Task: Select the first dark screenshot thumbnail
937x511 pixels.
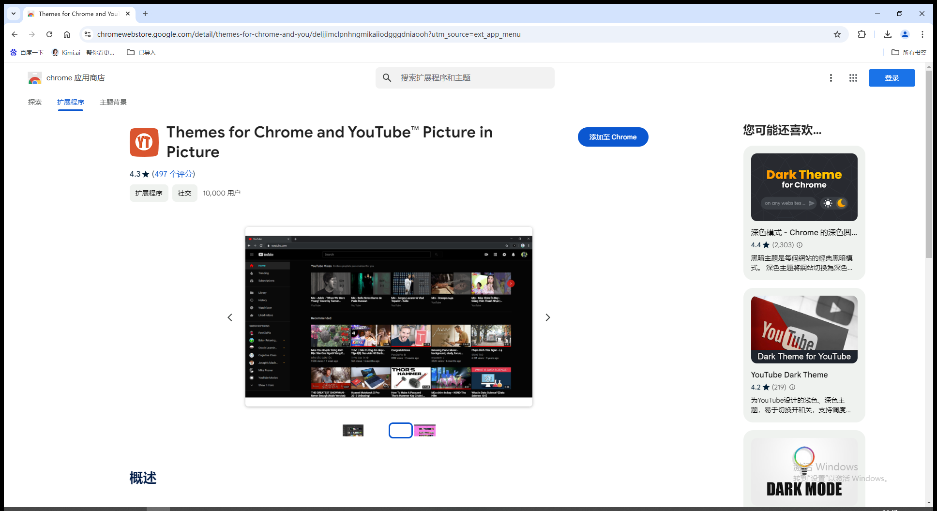Action: [353, 430]
